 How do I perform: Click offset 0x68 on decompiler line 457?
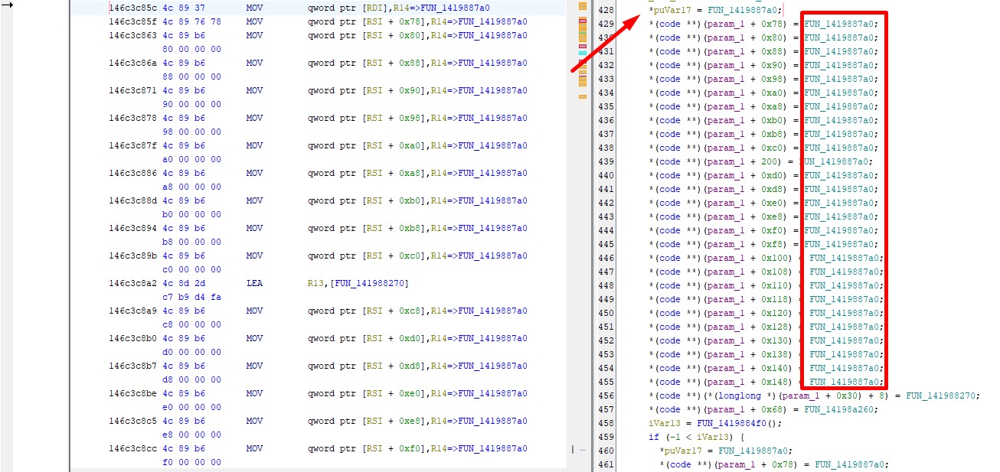pos(772,409)
